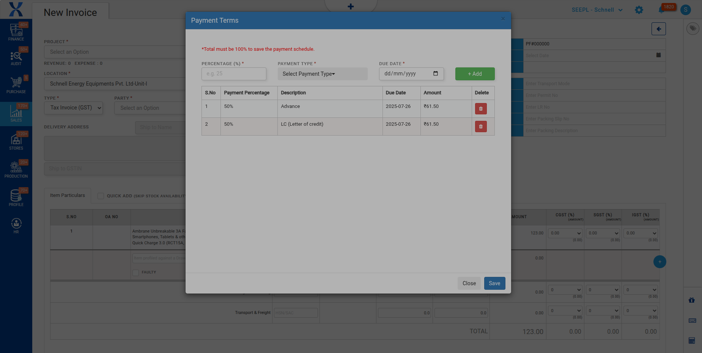Open the settings gear in header
Screen dimensions: 702x353
tap(639, 10)
